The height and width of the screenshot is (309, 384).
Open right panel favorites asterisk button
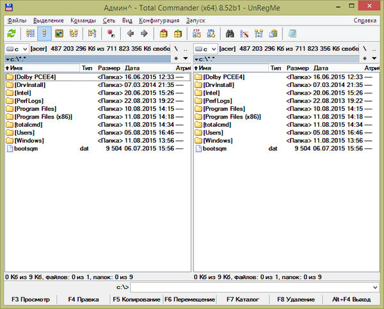365,58
